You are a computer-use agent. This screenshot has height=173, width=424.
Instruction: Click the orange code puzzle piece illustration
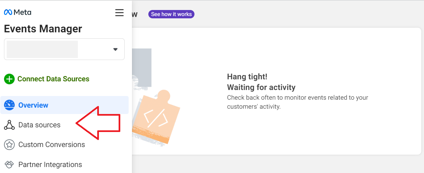(x=156, y=117)
